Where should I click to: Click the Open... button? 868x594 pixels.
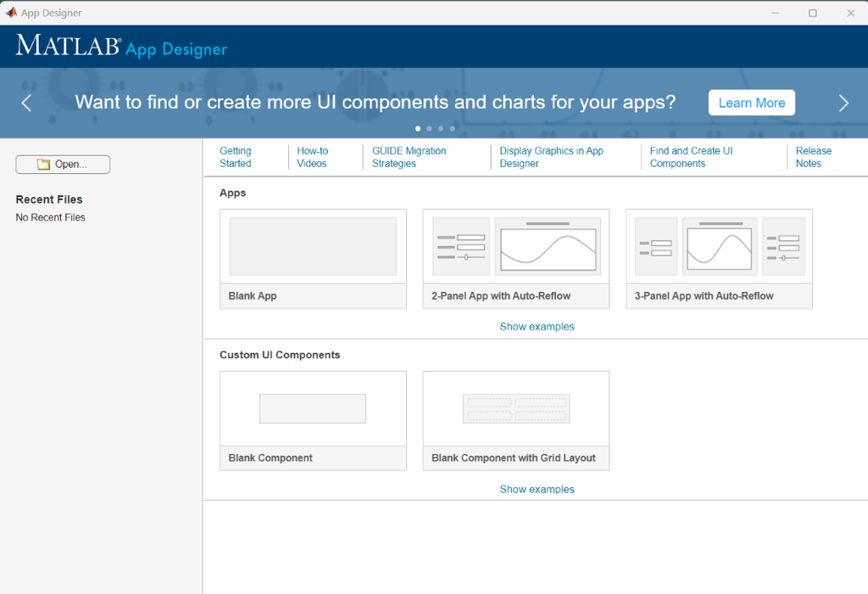63,164
